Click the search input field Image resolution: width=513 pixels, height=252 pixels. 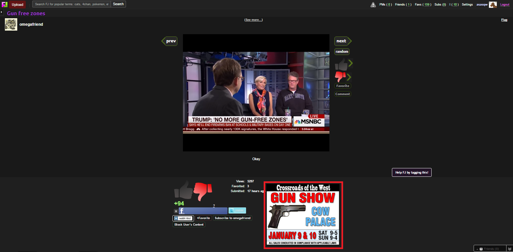pos(71,4)
